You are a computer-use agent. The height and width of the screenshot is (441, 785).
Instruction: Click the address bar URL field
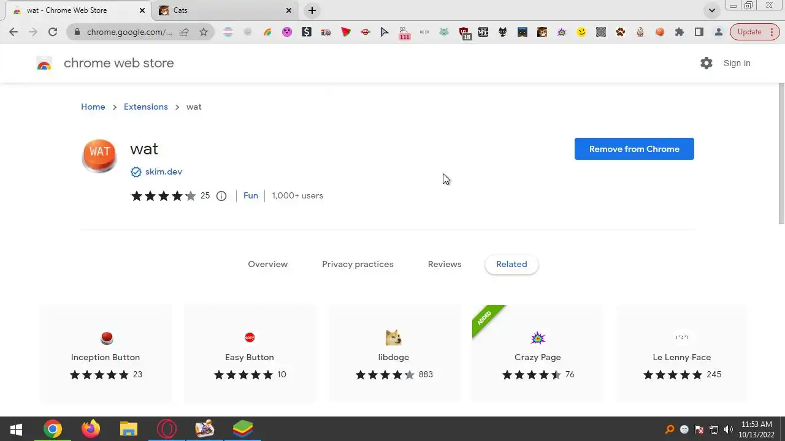(129, 32)
